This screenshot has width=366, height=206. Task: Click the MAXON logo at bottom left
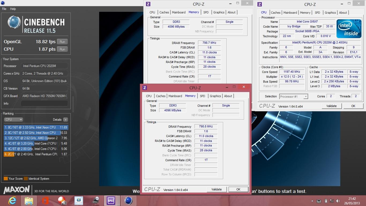(x=17, y=190)
